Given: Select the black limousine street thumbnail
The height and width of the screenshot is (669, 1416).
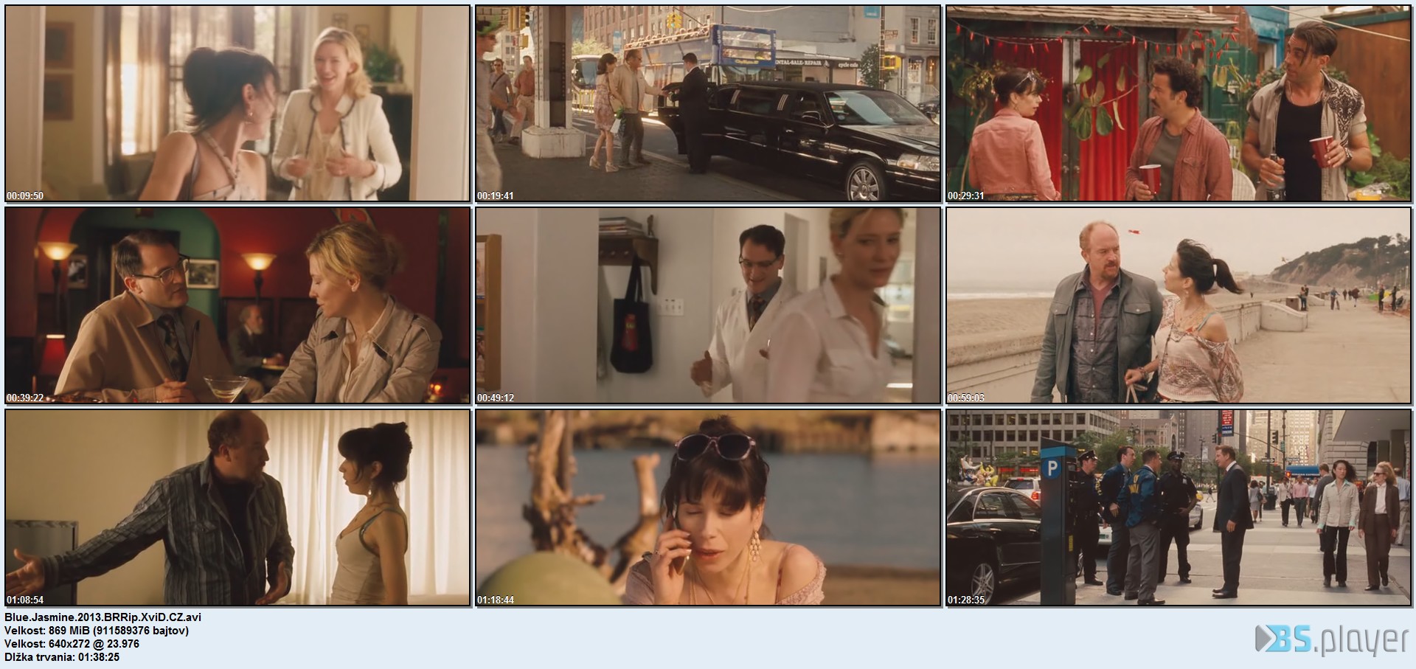Looking at the screenshot, I should click(x=708, y=103).
